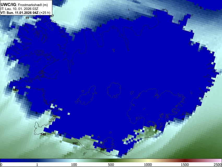Select the 'IT: Lau. 10. 01. 2026 03Z' line
The width and height of the screenshot is (222, 167).
pyautogui.click(x=19, y=9)
